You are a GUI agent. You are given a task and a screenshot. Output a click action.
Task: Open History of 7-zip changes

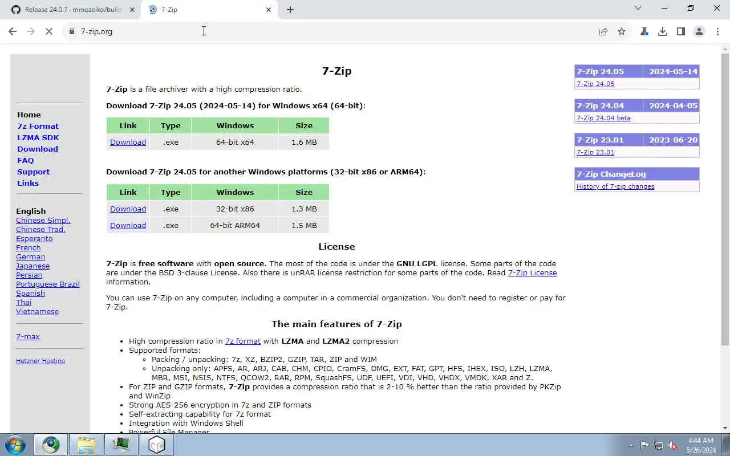(x=615, y=186)
